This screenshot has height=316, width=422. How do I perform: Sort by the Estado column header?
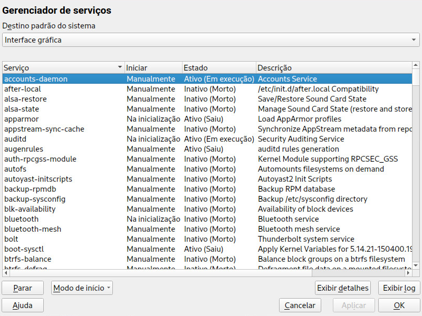[x=219, y=68]
